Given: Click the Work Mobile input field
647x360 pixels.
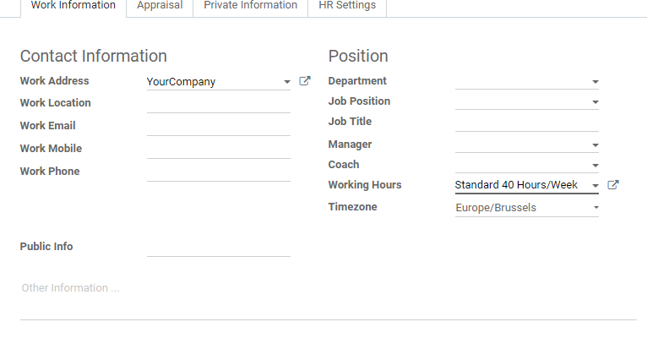Looking at the screenshot, I should [219, 149].
